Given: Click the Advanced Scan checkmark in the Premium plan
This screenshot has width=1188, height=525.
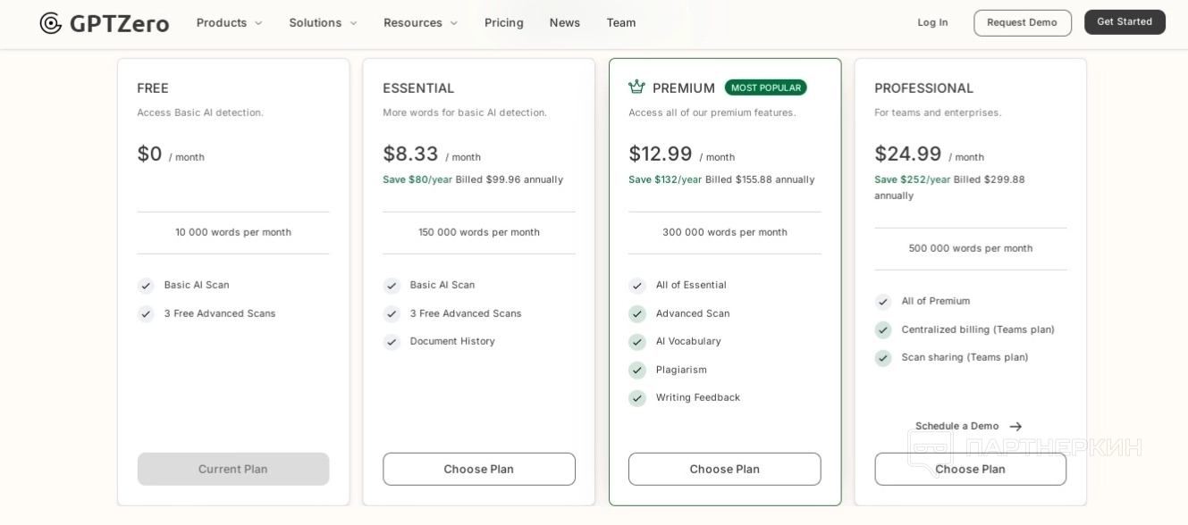Looking at the screenshot, I should point(637,314).
